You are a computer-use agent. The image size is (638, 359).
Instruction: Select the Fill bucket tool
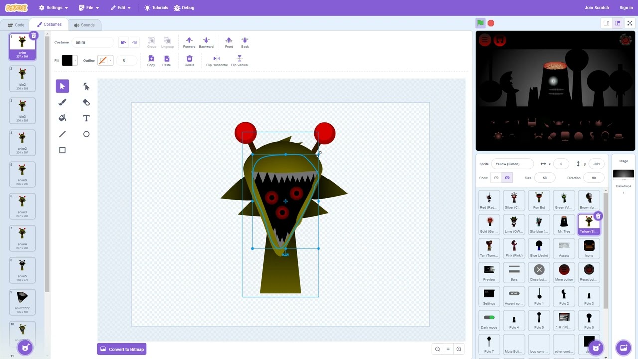62,118
